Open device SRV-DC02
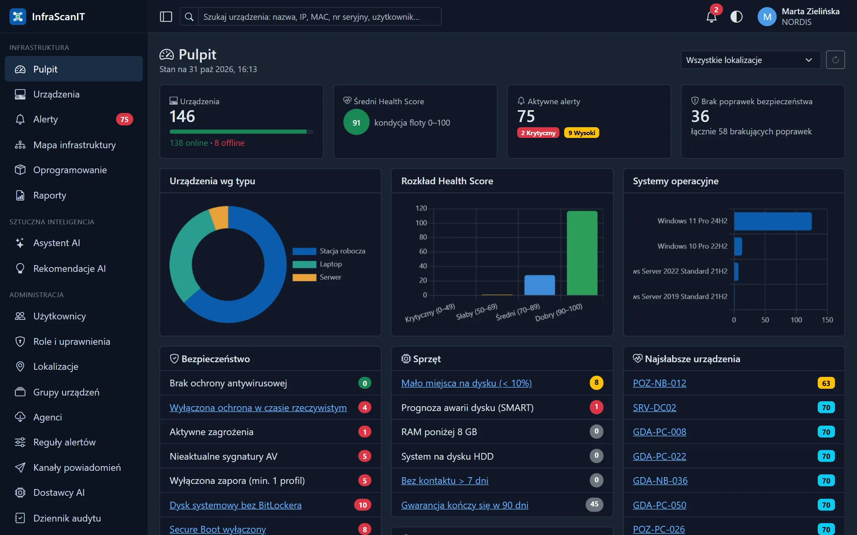Screen dimensions: 857x535 [654, 408]
